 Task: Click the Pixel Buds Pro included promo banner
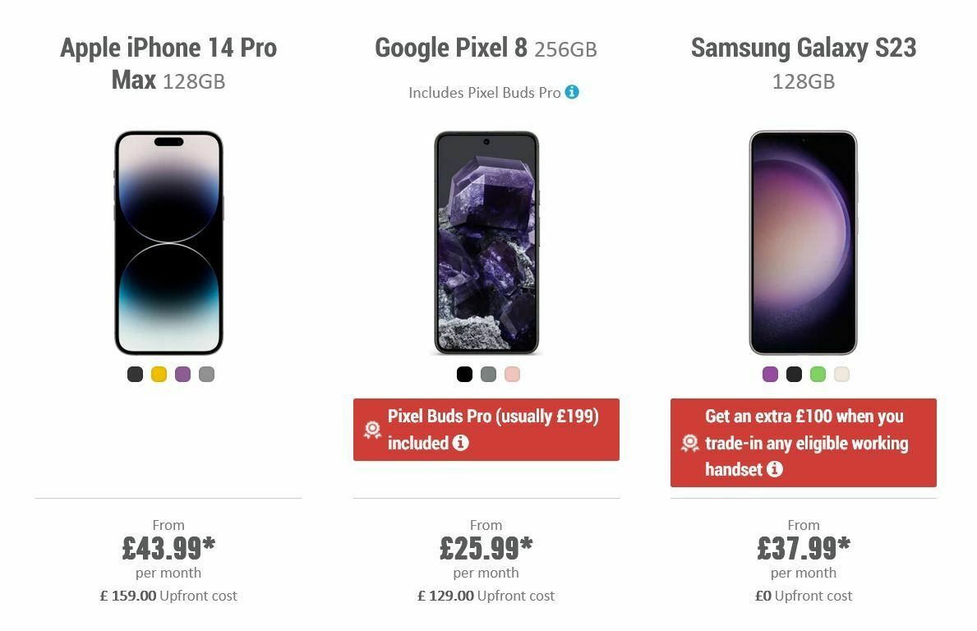(x=486, y=429)
